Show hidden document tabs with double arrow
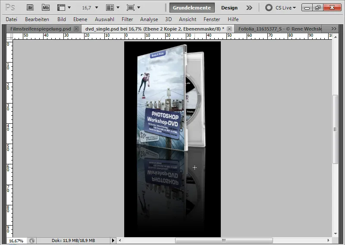The height and width of the screenshot is (245, 345). click(334, 29)
